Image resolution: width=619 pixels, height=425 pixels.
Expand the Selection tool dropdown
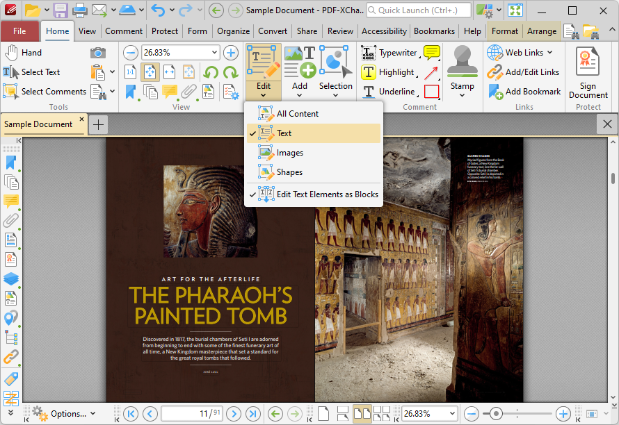tap(335, 95)
